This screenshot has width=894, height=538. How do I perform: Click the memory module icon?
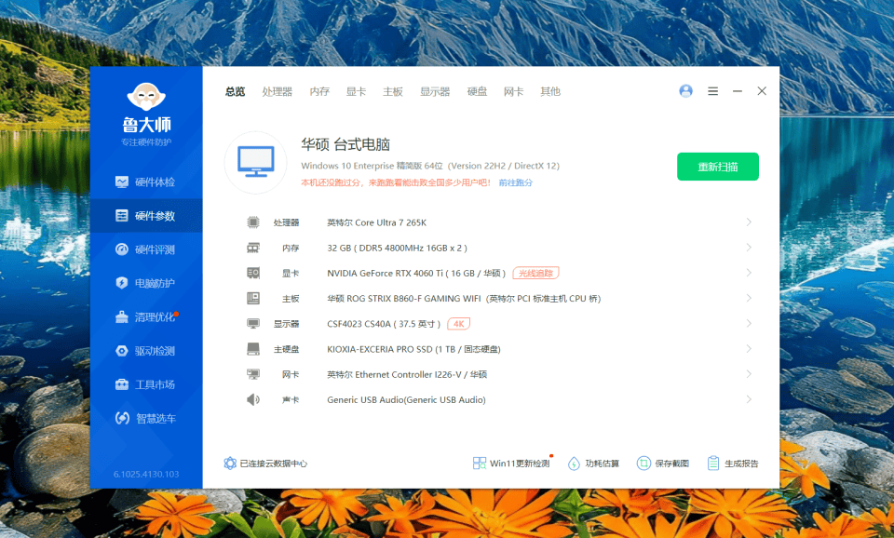click(x=253, y=248)
